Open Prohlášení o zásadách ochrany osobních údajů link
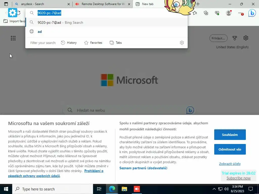259x194 pixels. [x=56, y=173]
